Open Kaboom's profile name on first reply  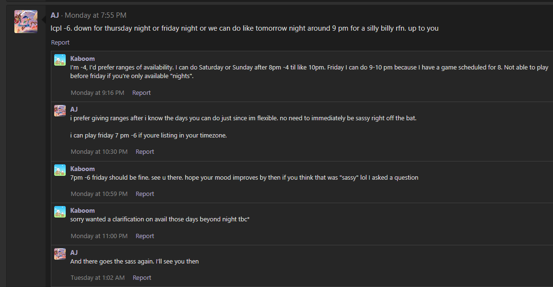coord(82,58)
